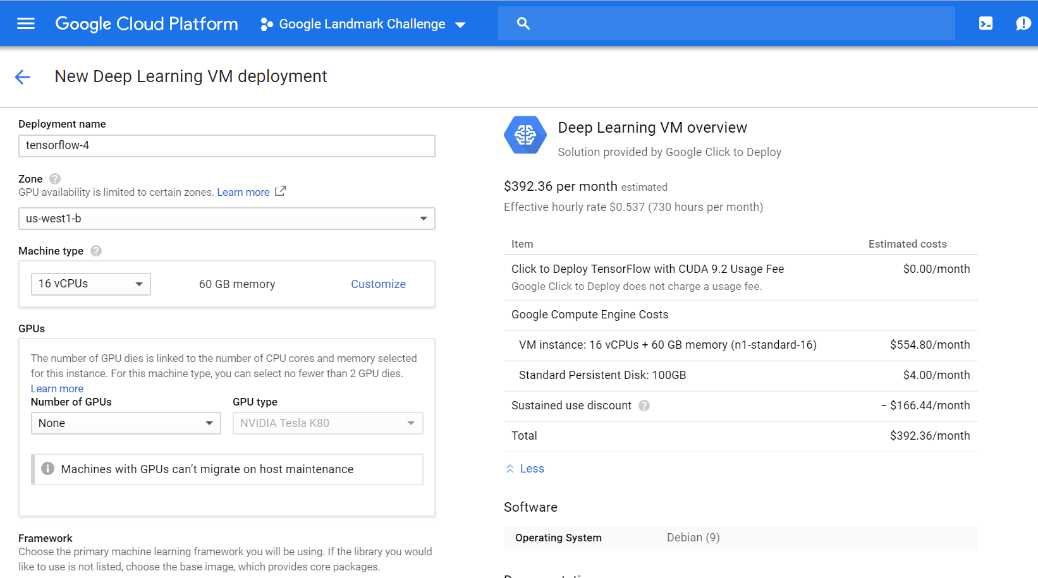The height and width of the screenshot is (578, 1038).
Task: Collapse cost details with Less link
Action: pos(532,469)
